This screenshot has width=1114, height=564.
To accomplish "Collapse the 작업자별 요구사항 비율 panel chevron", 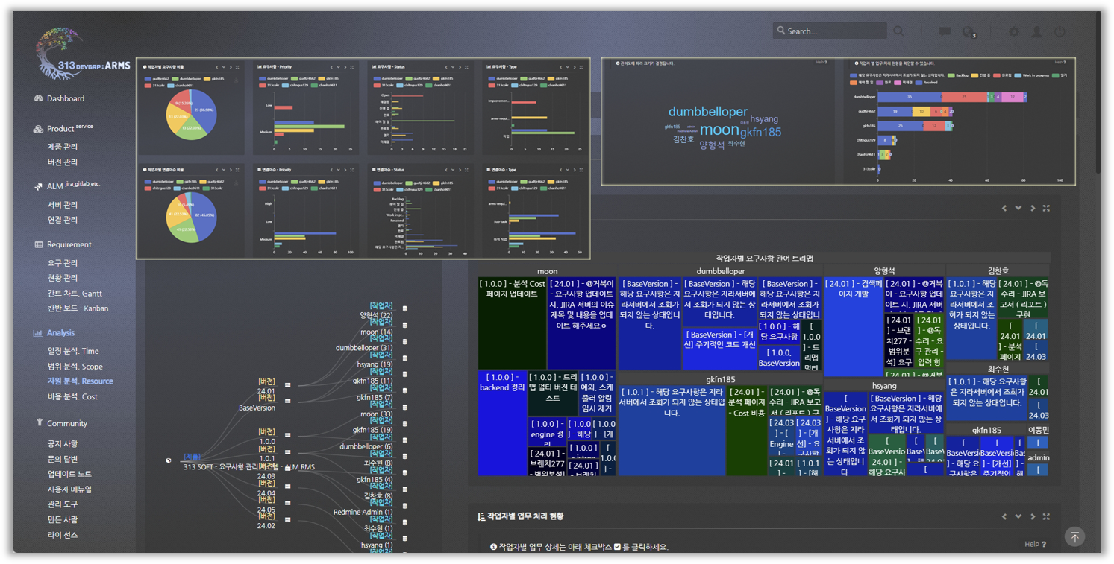I will (223, 67).
